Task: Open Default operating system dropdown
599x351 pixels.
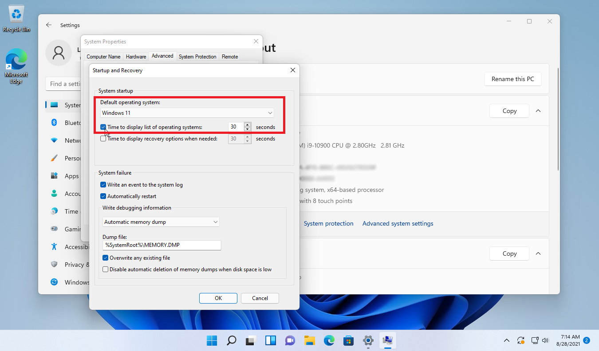Action: pos(187,113)
